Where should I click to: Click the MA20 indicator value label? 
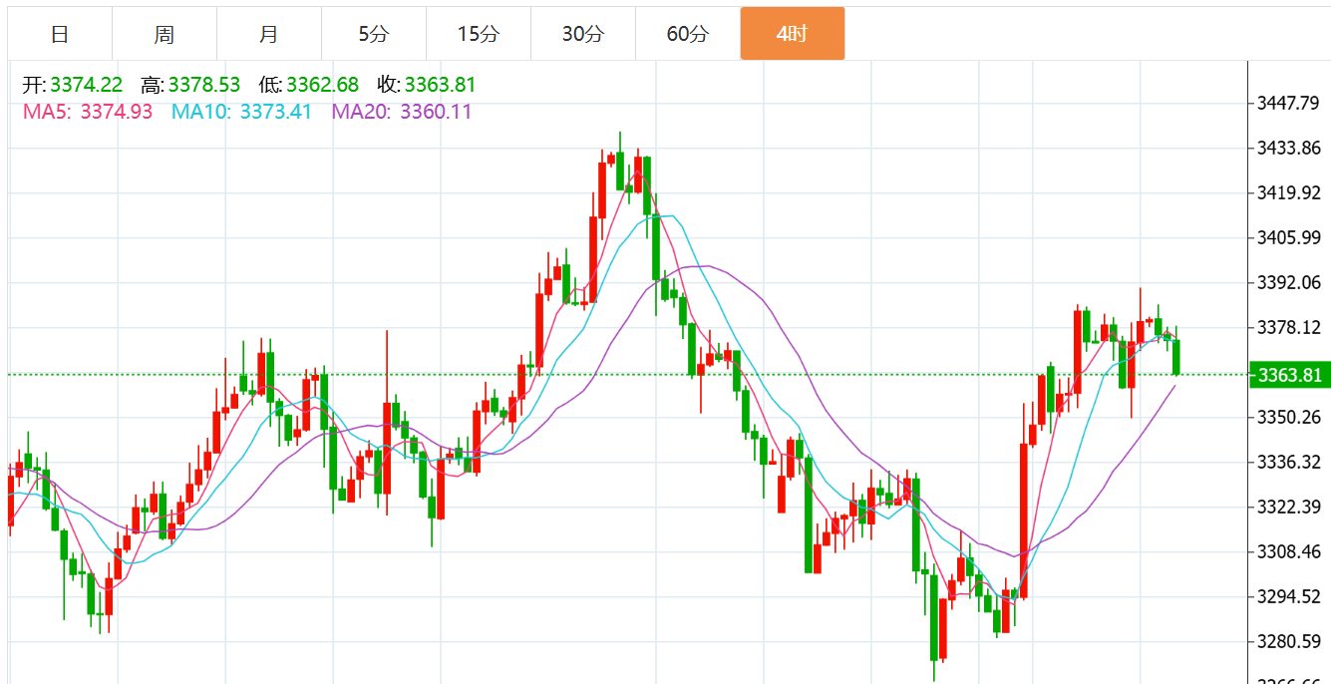402,112
